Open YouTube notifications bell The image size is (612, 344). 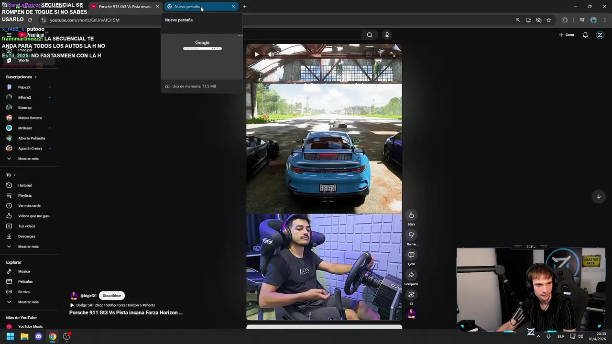(585, 35)
